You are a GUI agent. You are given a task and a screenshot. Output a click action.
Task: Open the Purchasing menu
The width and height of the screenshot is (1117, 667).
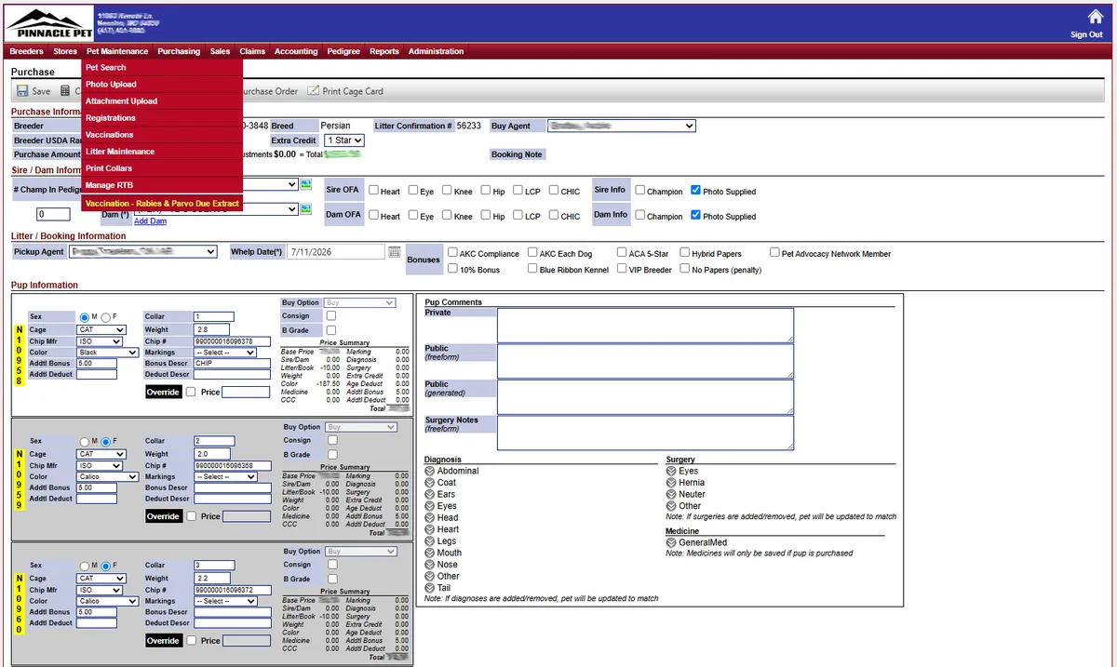pyautogui.click(x=179, y=51)
